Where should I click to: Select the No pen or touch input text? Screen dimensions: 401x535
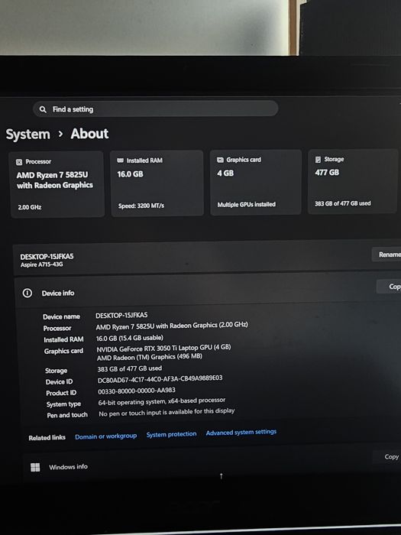[167, 412]
